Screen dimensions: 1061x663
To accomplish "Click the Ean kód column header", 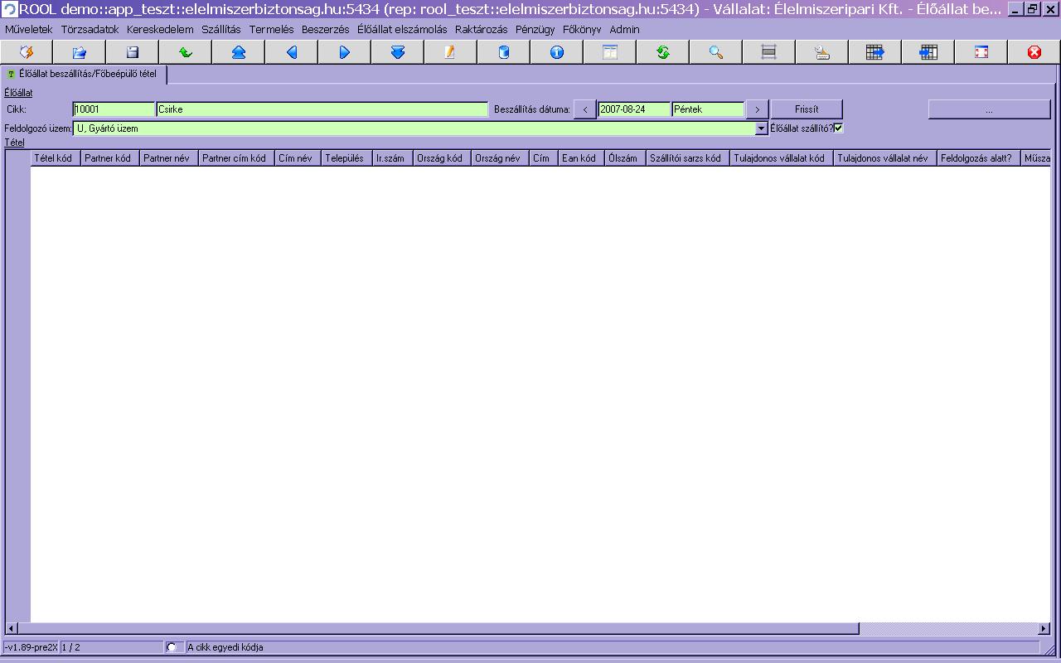I will click(x=581, y=158).
